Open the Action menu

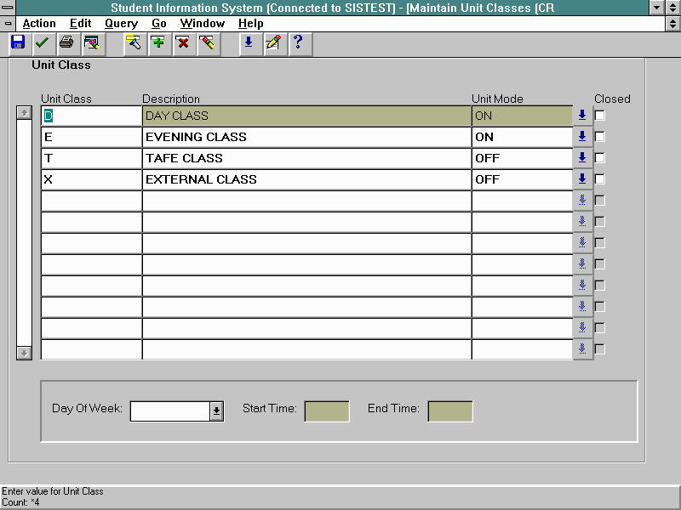pyautogui.click(x=39, y=24)
